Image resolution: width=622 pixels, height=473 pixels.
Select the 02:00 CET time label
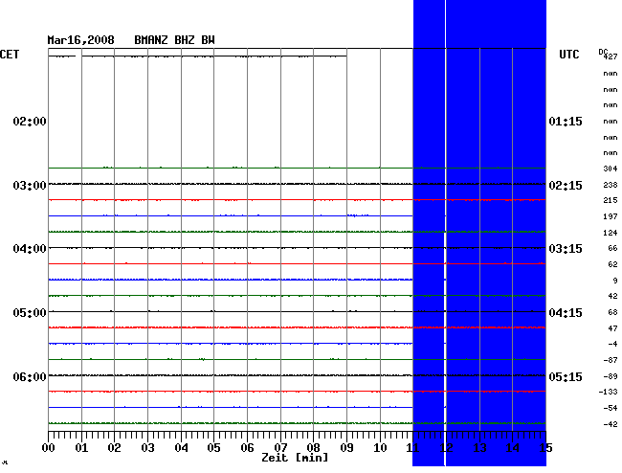point(30,122)
